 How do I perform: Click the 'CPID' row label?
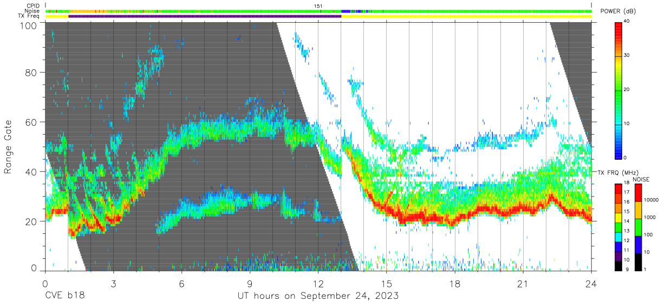pos(34,6)
